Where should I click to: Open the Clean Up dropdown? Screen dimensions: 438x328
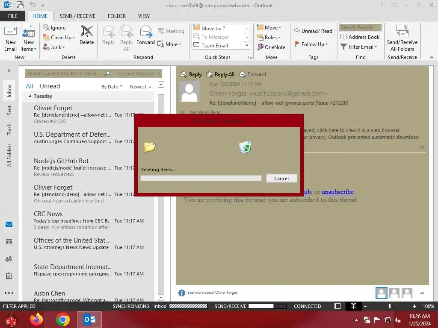click(59, 38)
